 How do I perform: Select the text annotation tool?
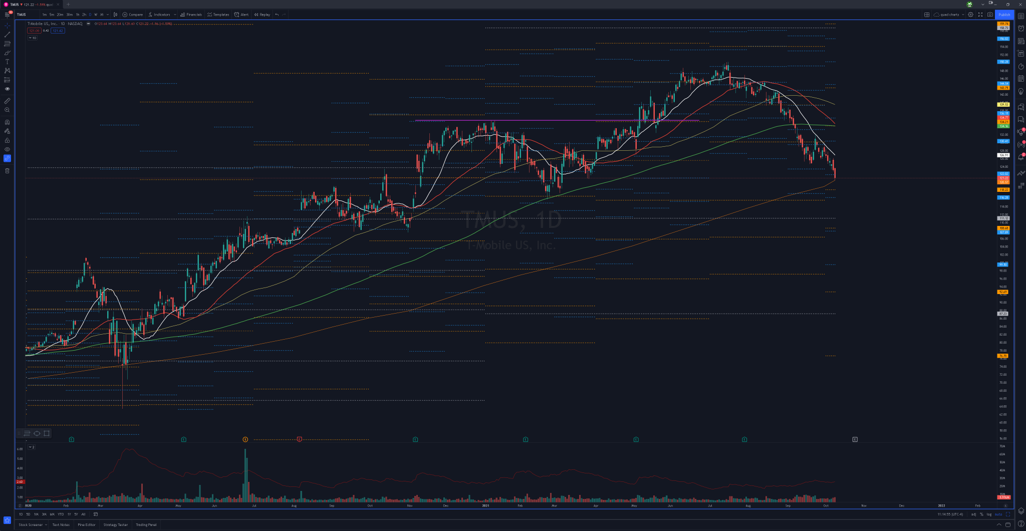point(7,62)
